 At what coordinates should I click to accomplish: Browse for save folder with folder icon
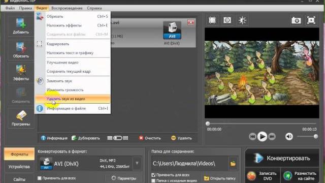click(x=233, y=164)
